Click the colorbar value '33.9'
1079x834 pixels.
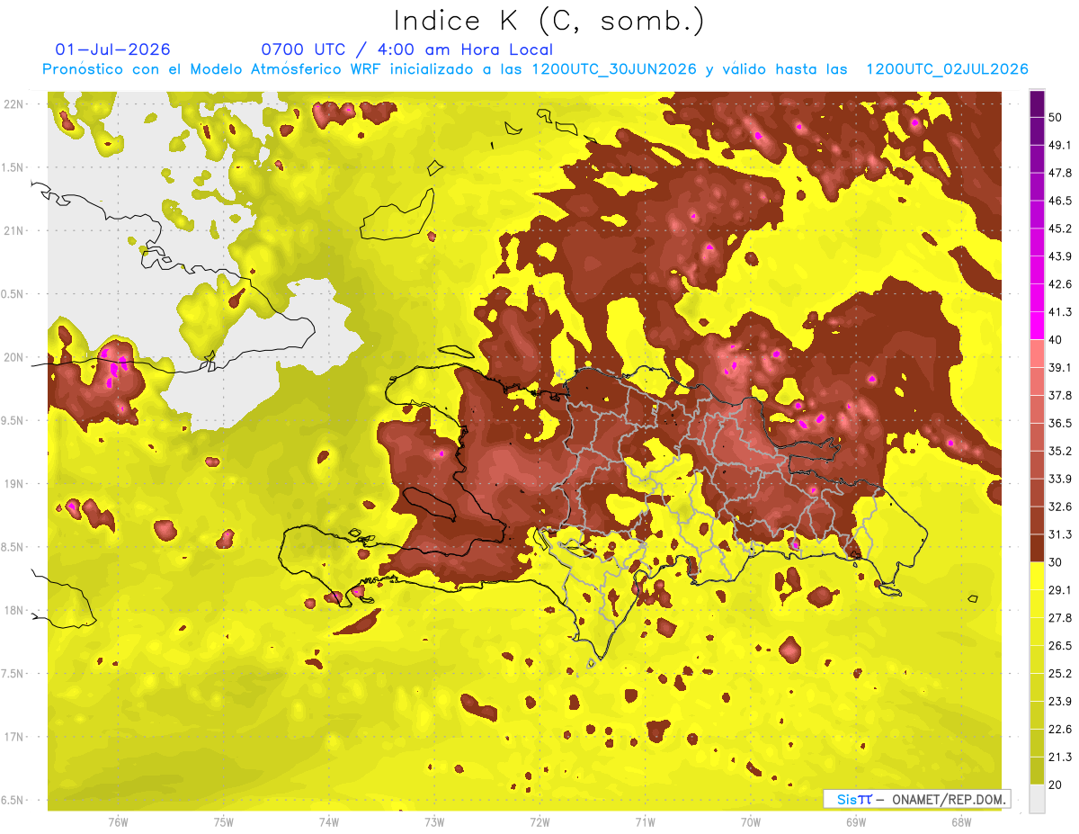(x=1060, y=479)
